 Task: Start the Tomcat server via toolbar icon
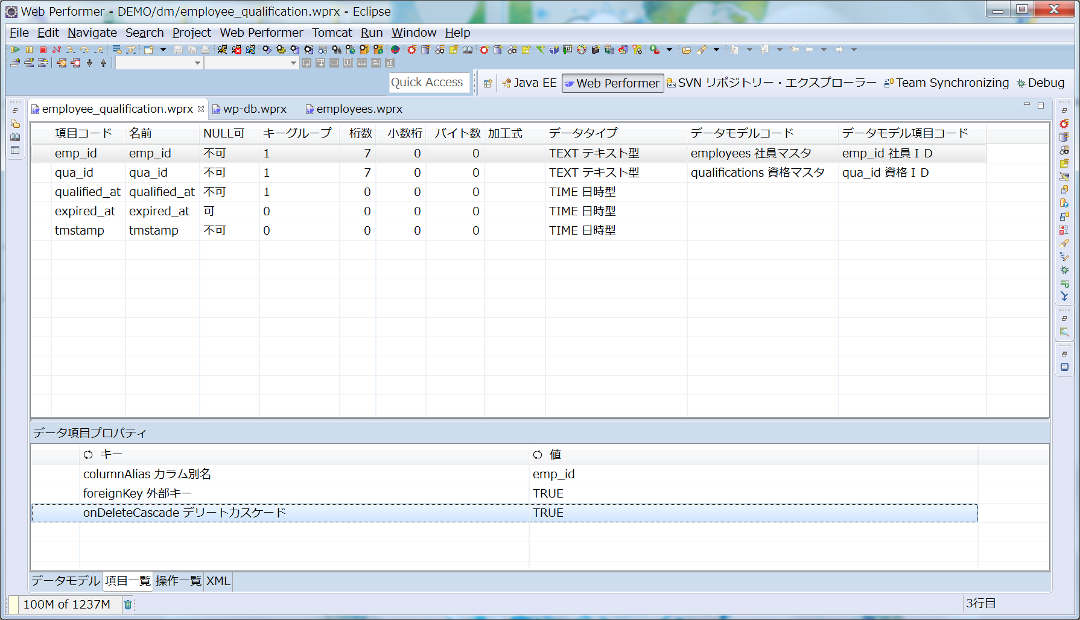tap(223, 49)
